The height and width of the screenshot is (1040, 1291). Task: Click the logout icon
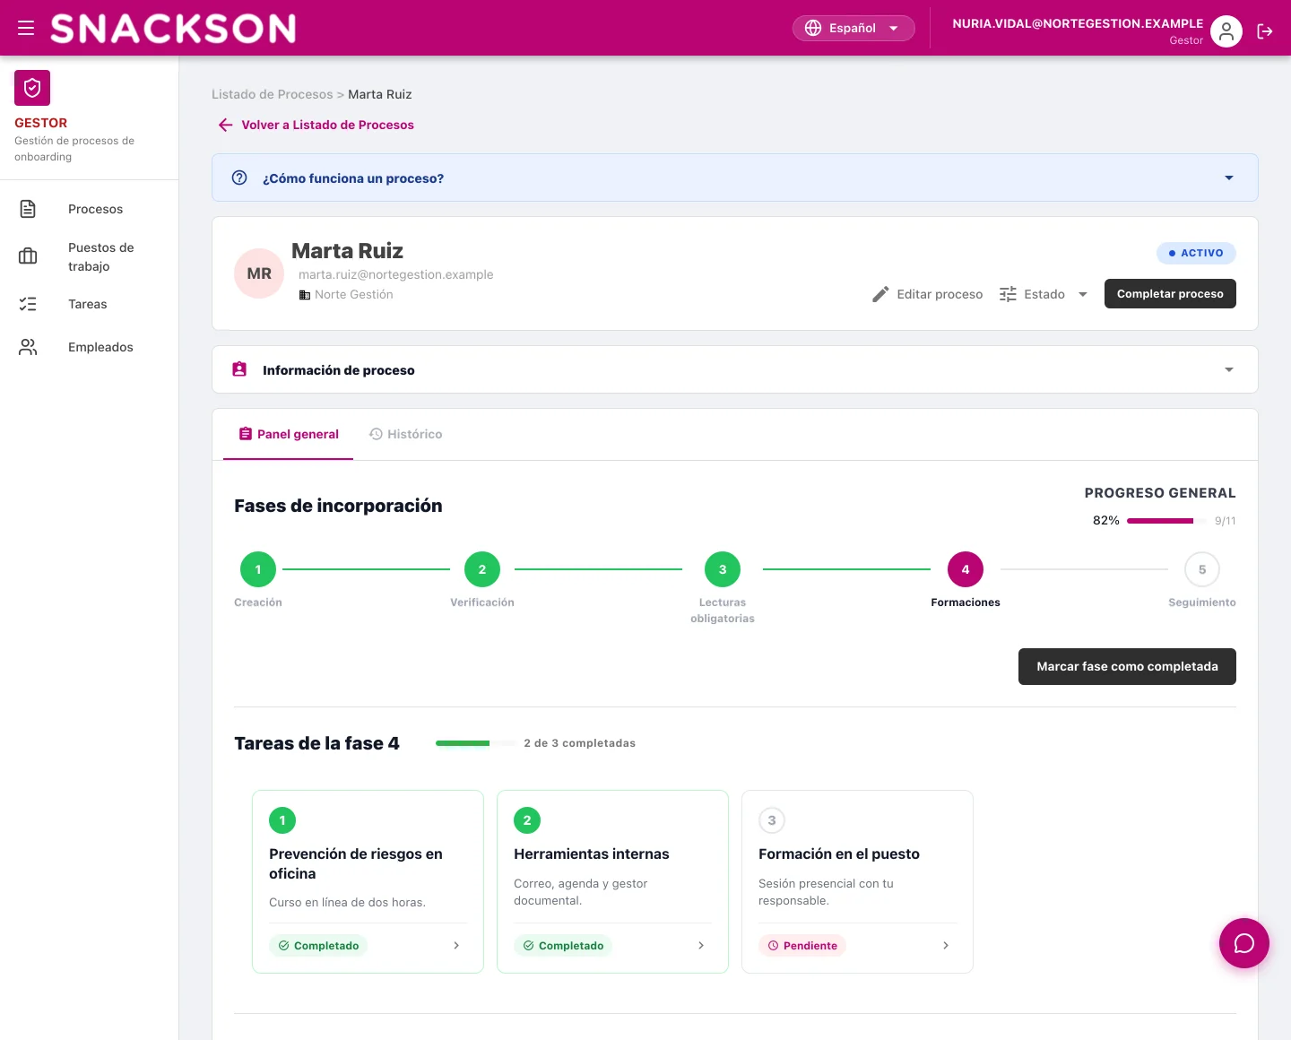1265,31
